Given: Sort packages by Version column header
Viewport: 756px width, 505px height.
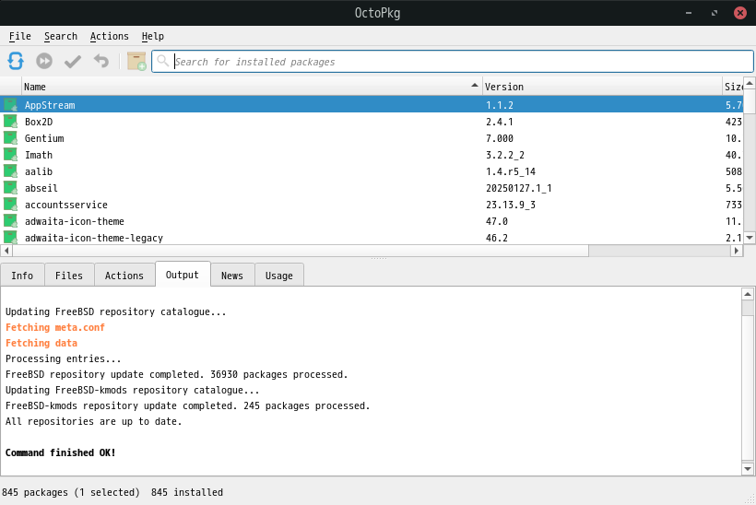Looking at the screenshot, I should 602,87.
